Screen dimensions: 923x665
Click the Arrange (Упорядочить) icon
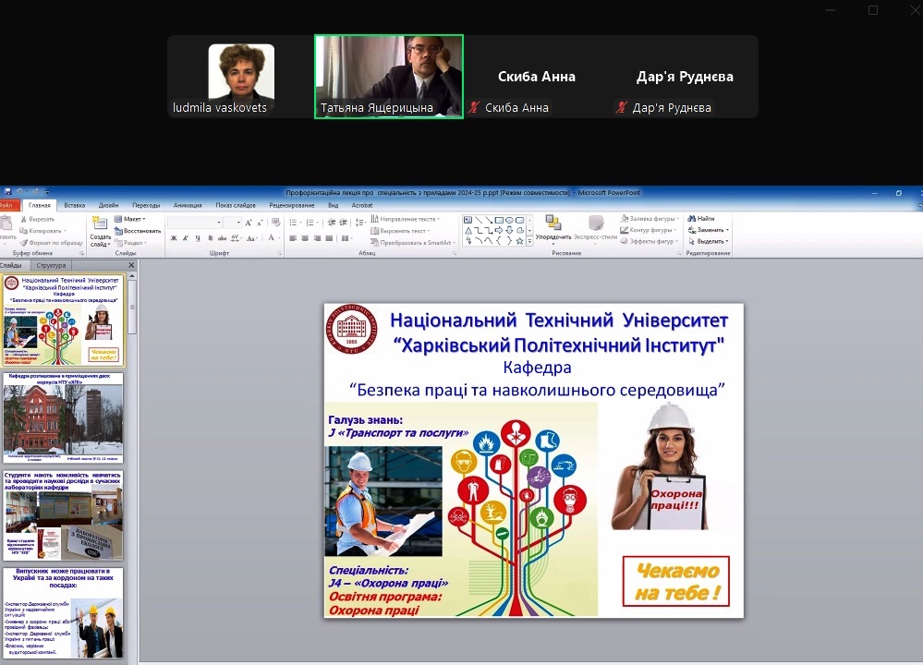click(x=553, y=223)
